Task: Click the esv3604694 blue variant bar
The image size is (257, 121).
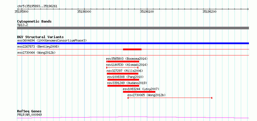Action: (133, 43)
